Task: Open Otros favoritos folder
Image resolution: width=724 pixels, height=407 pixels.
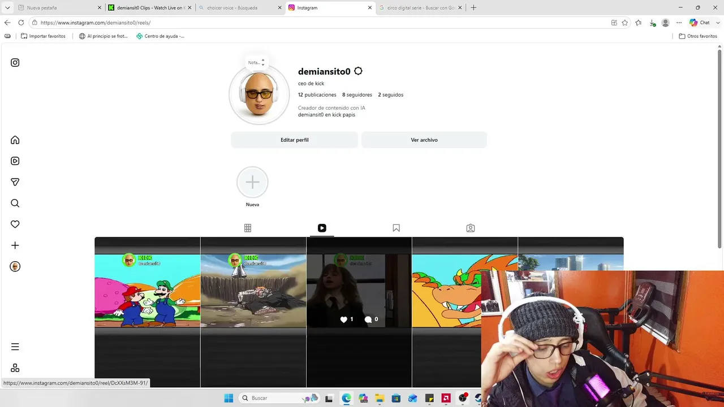Action: pos(698,36)
